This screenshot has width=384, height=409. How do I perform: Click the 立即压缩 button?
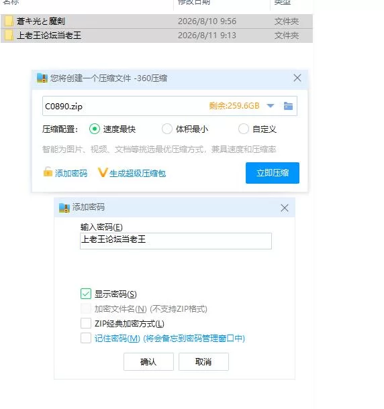tap(273, 173)
